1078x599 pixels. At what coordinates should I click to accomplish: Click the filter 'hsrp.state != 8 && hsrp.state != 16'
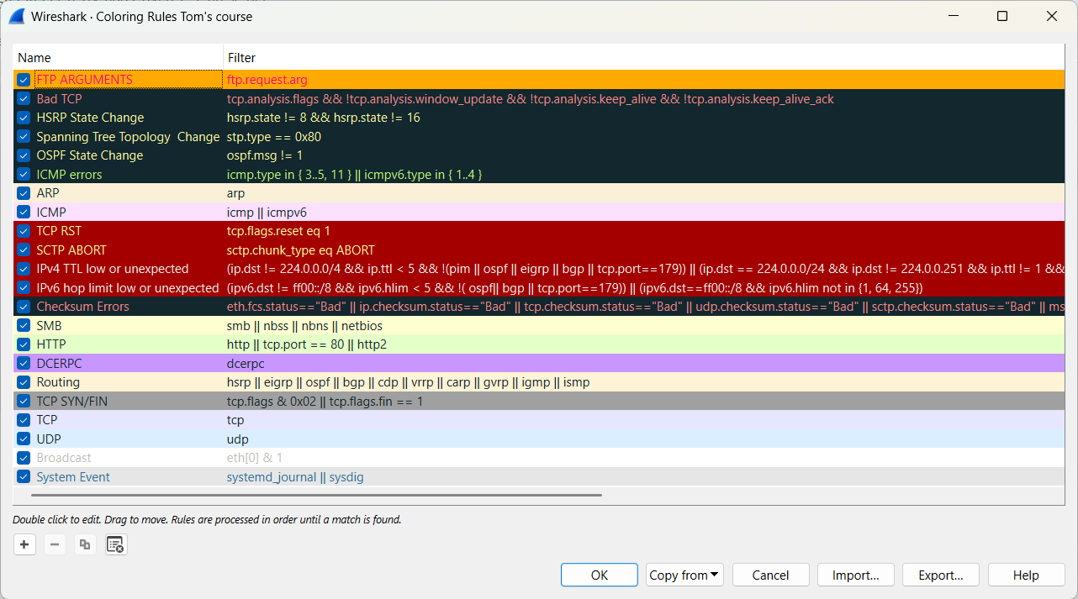click(x=324, y=118)
